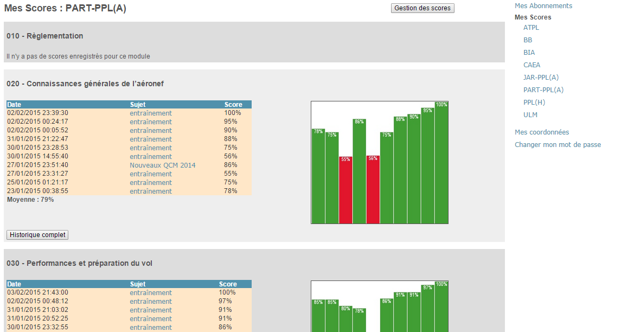Open the BIA scores link
This screenshot has height=332, width=621.
[x=529, y=53]
